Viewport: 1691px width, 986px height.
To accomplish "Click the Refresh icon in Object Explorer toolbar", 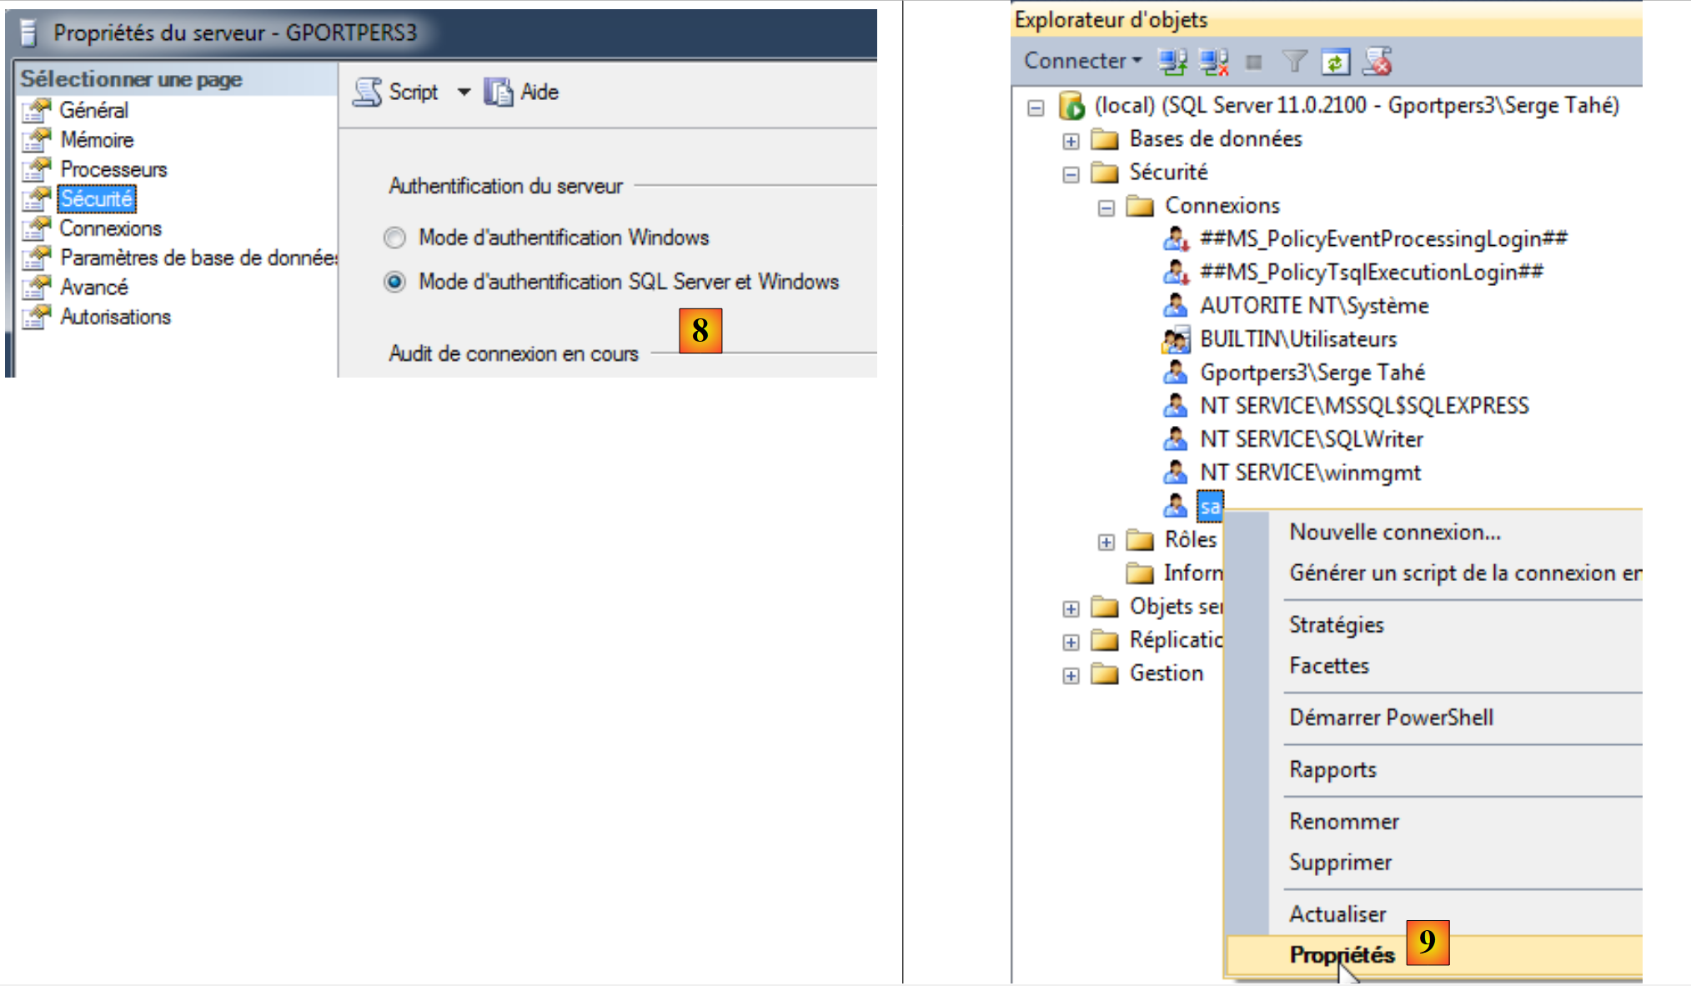I will tap(1335, 62).
